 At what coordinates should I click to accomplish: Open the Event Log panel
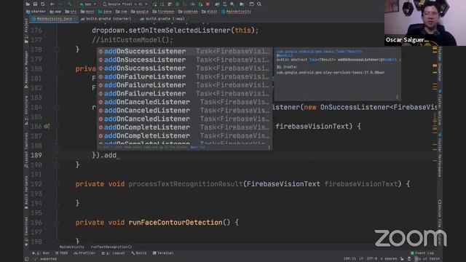pyautogui.click(x=422, y=253)
